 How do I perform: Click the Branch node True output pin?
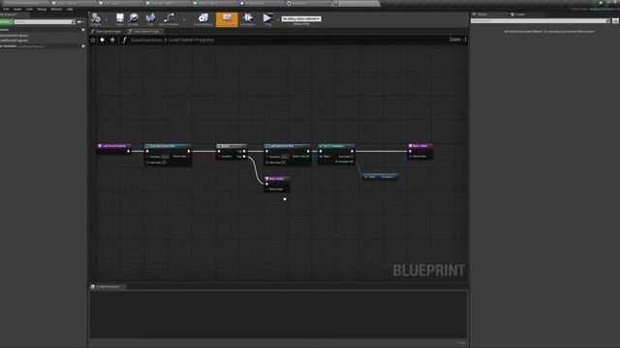pos(244,151)
